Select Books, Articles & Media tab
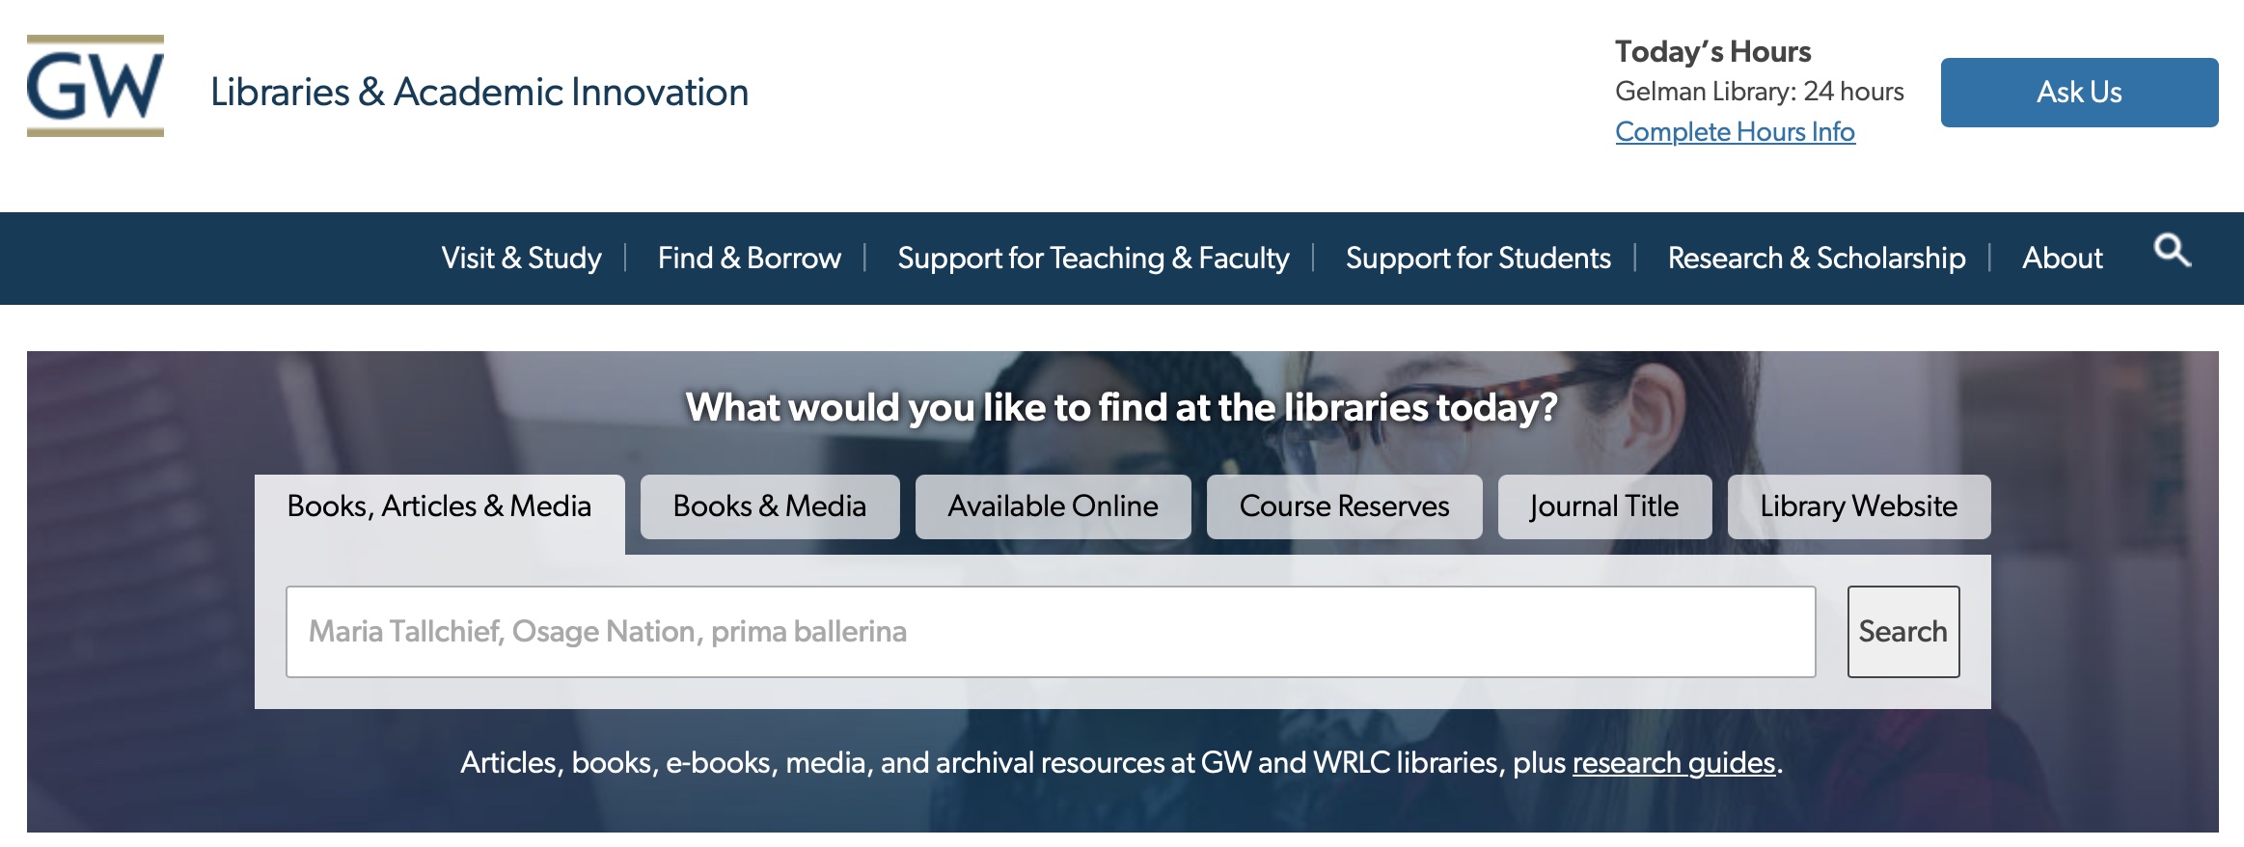The height and width of the screenshot is (847, 2244). point(439,506)
